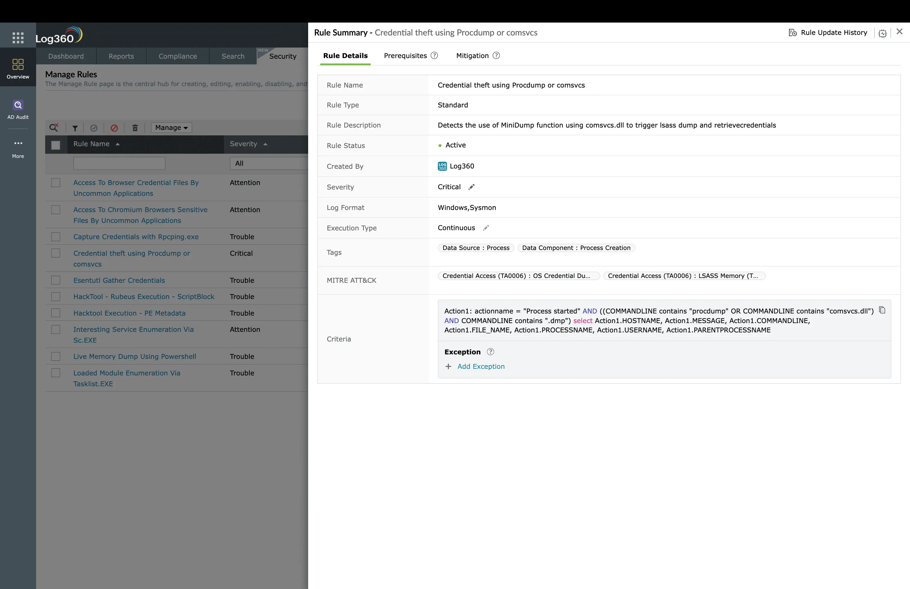Open the apps grid launcher icon
This screenshot has width=910, height=589.
(x=18, y=38)
